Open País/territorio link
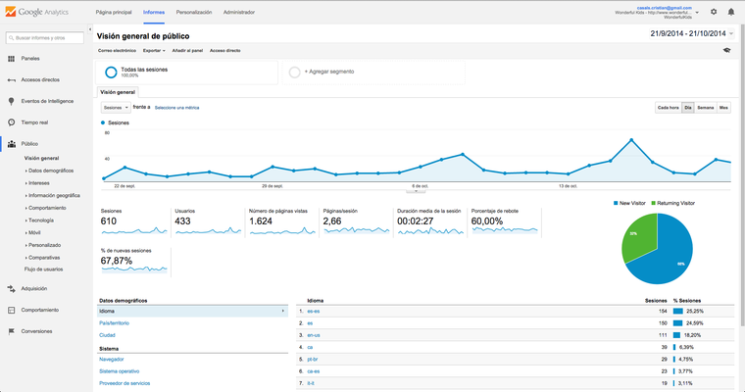This screenshot has width=745, height=392. click(x=114, y=323)
